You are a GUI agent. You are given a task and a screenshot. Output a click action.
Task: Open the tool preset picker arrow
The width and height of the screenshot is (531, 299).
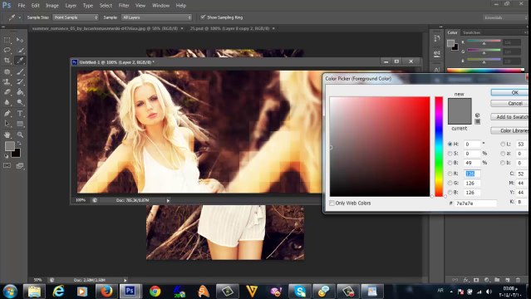pos(20,17)
